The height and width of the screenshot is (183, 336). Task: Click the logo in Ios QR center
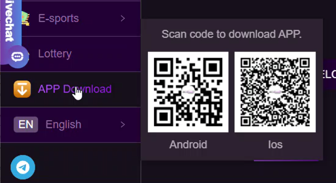coord(275,92)
